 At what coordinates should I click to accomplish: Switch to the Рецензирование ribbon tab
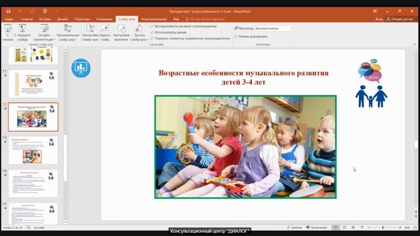(154, 19)
